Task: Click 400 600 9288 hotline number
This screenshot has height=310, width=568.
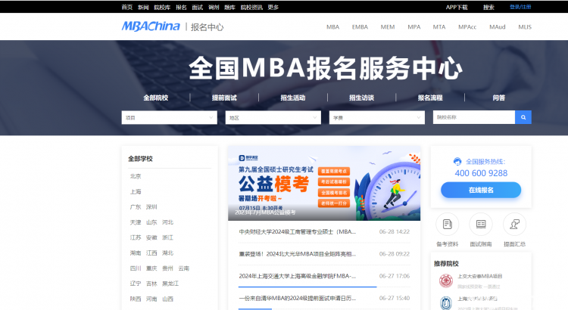Action: pyautogui.click(x=481, y=173)
